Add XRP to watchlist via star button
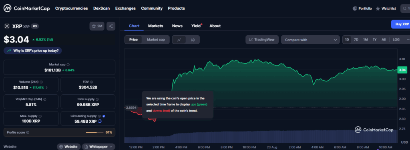 [97, 26]
